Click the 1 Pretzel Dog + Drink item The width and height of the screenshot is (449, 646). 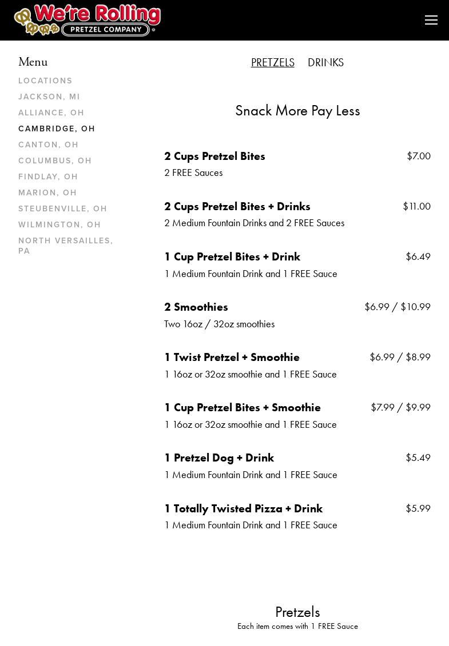pos(219,458)
